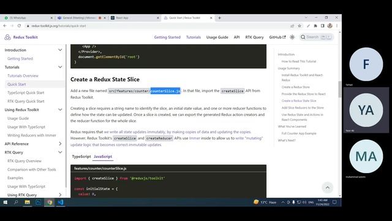Open the Photoshop taskbar icon

tap(38, 202)
